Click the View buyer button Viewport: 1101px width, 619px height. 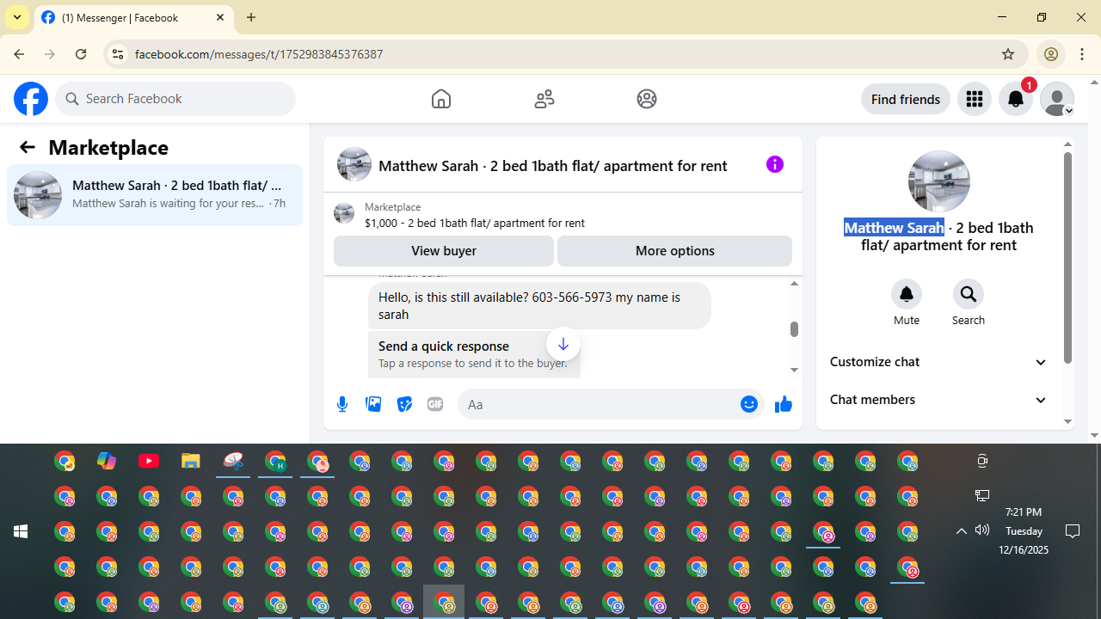click(x=444, y=251)
